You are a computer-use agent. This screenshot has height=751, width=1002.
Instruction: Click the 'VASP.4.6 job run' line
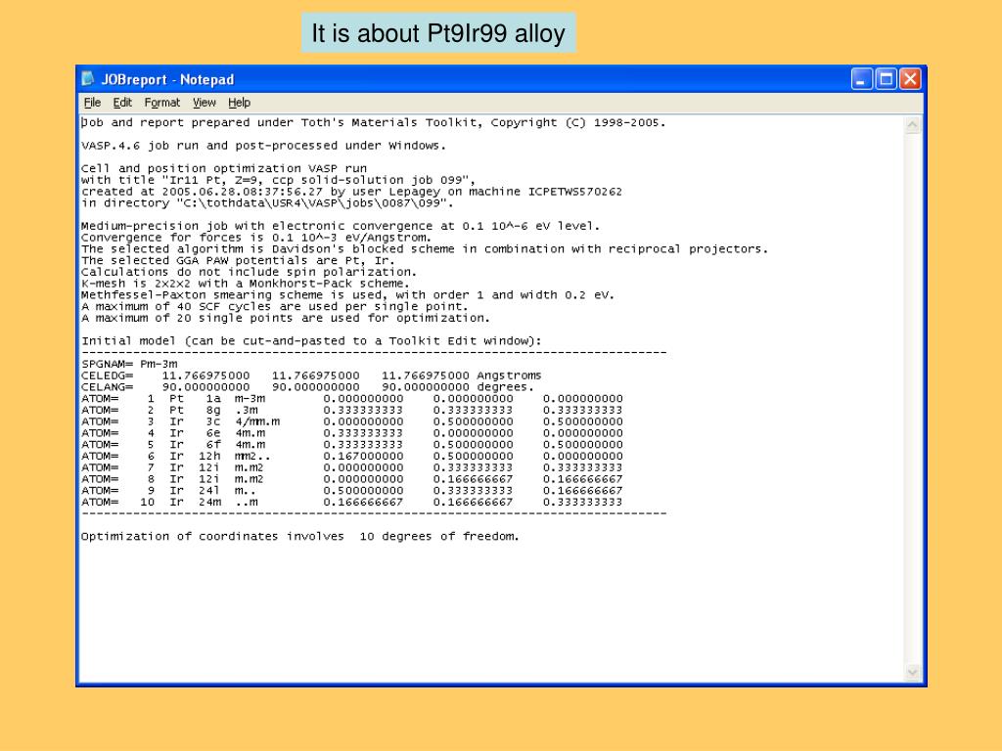point(263,146)
